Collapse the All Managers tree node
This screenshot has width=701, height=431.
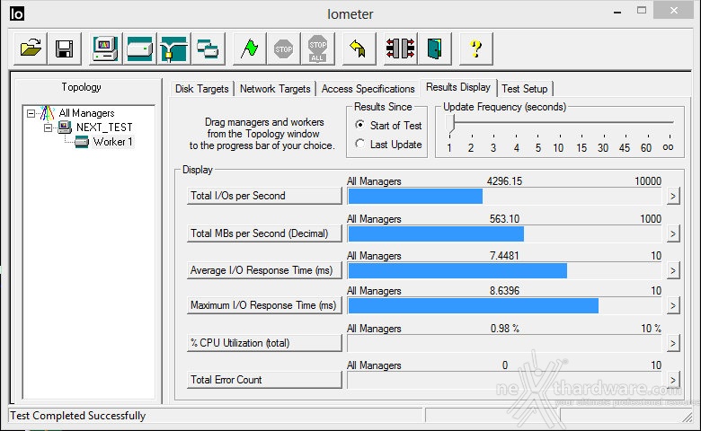31,113
